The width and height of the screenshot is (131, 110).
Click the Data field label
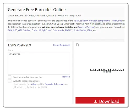pos(10,50)
